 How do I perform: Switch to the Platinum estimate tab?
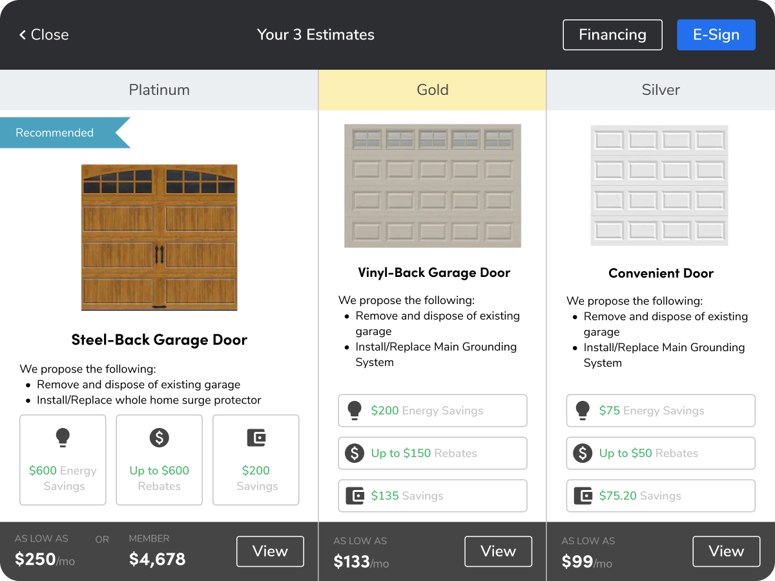click(159, 90)
